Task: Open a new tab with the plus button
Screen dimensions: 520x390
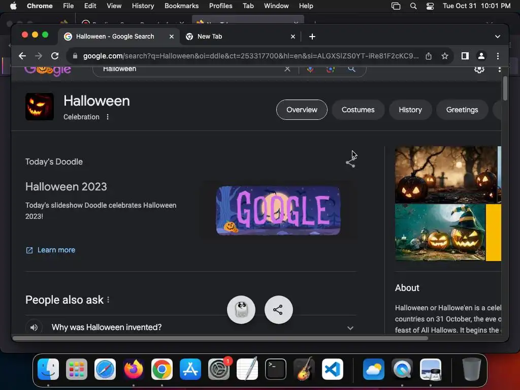Action: tap(312, 37)
